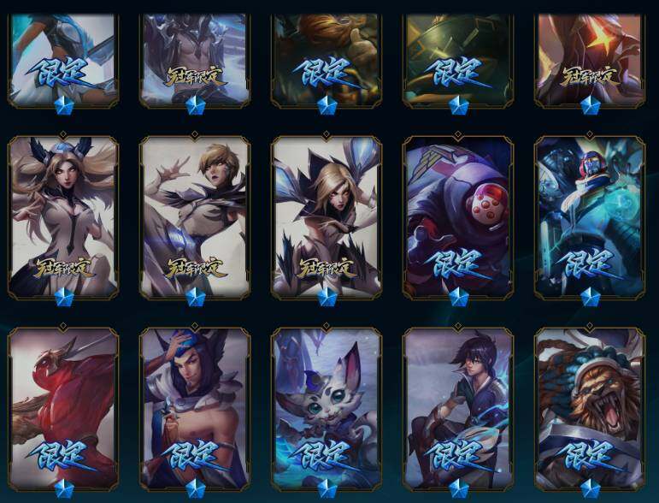Select the purple giant with red-dotted mask card
Image resolution: width=659 pixels, height=503 pixels.
pyautogui.click(x=458, y=217)
